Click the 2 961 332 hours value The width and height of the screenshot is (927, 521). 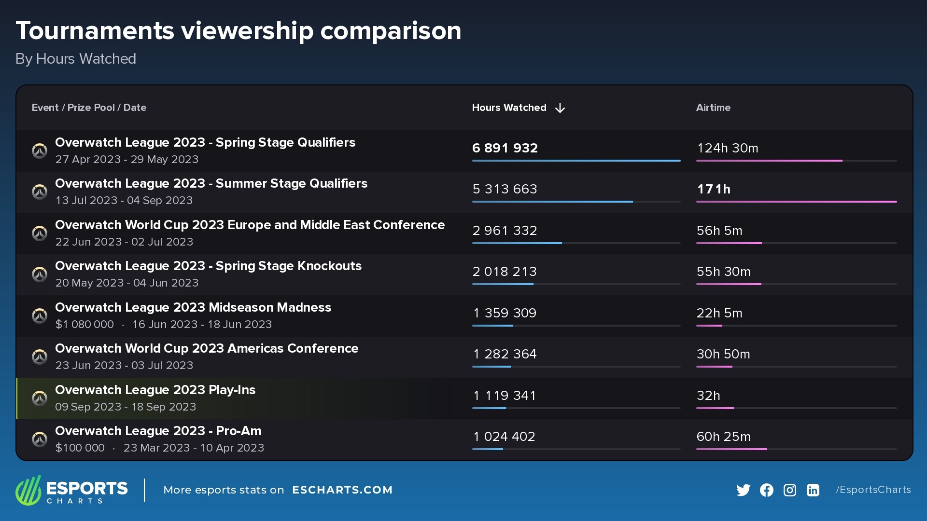click(x=505, y=231)
